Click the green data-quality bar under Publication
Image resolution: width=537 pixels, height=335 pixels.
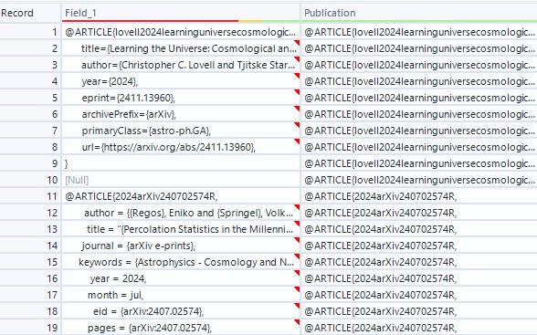tap(418, 21)
